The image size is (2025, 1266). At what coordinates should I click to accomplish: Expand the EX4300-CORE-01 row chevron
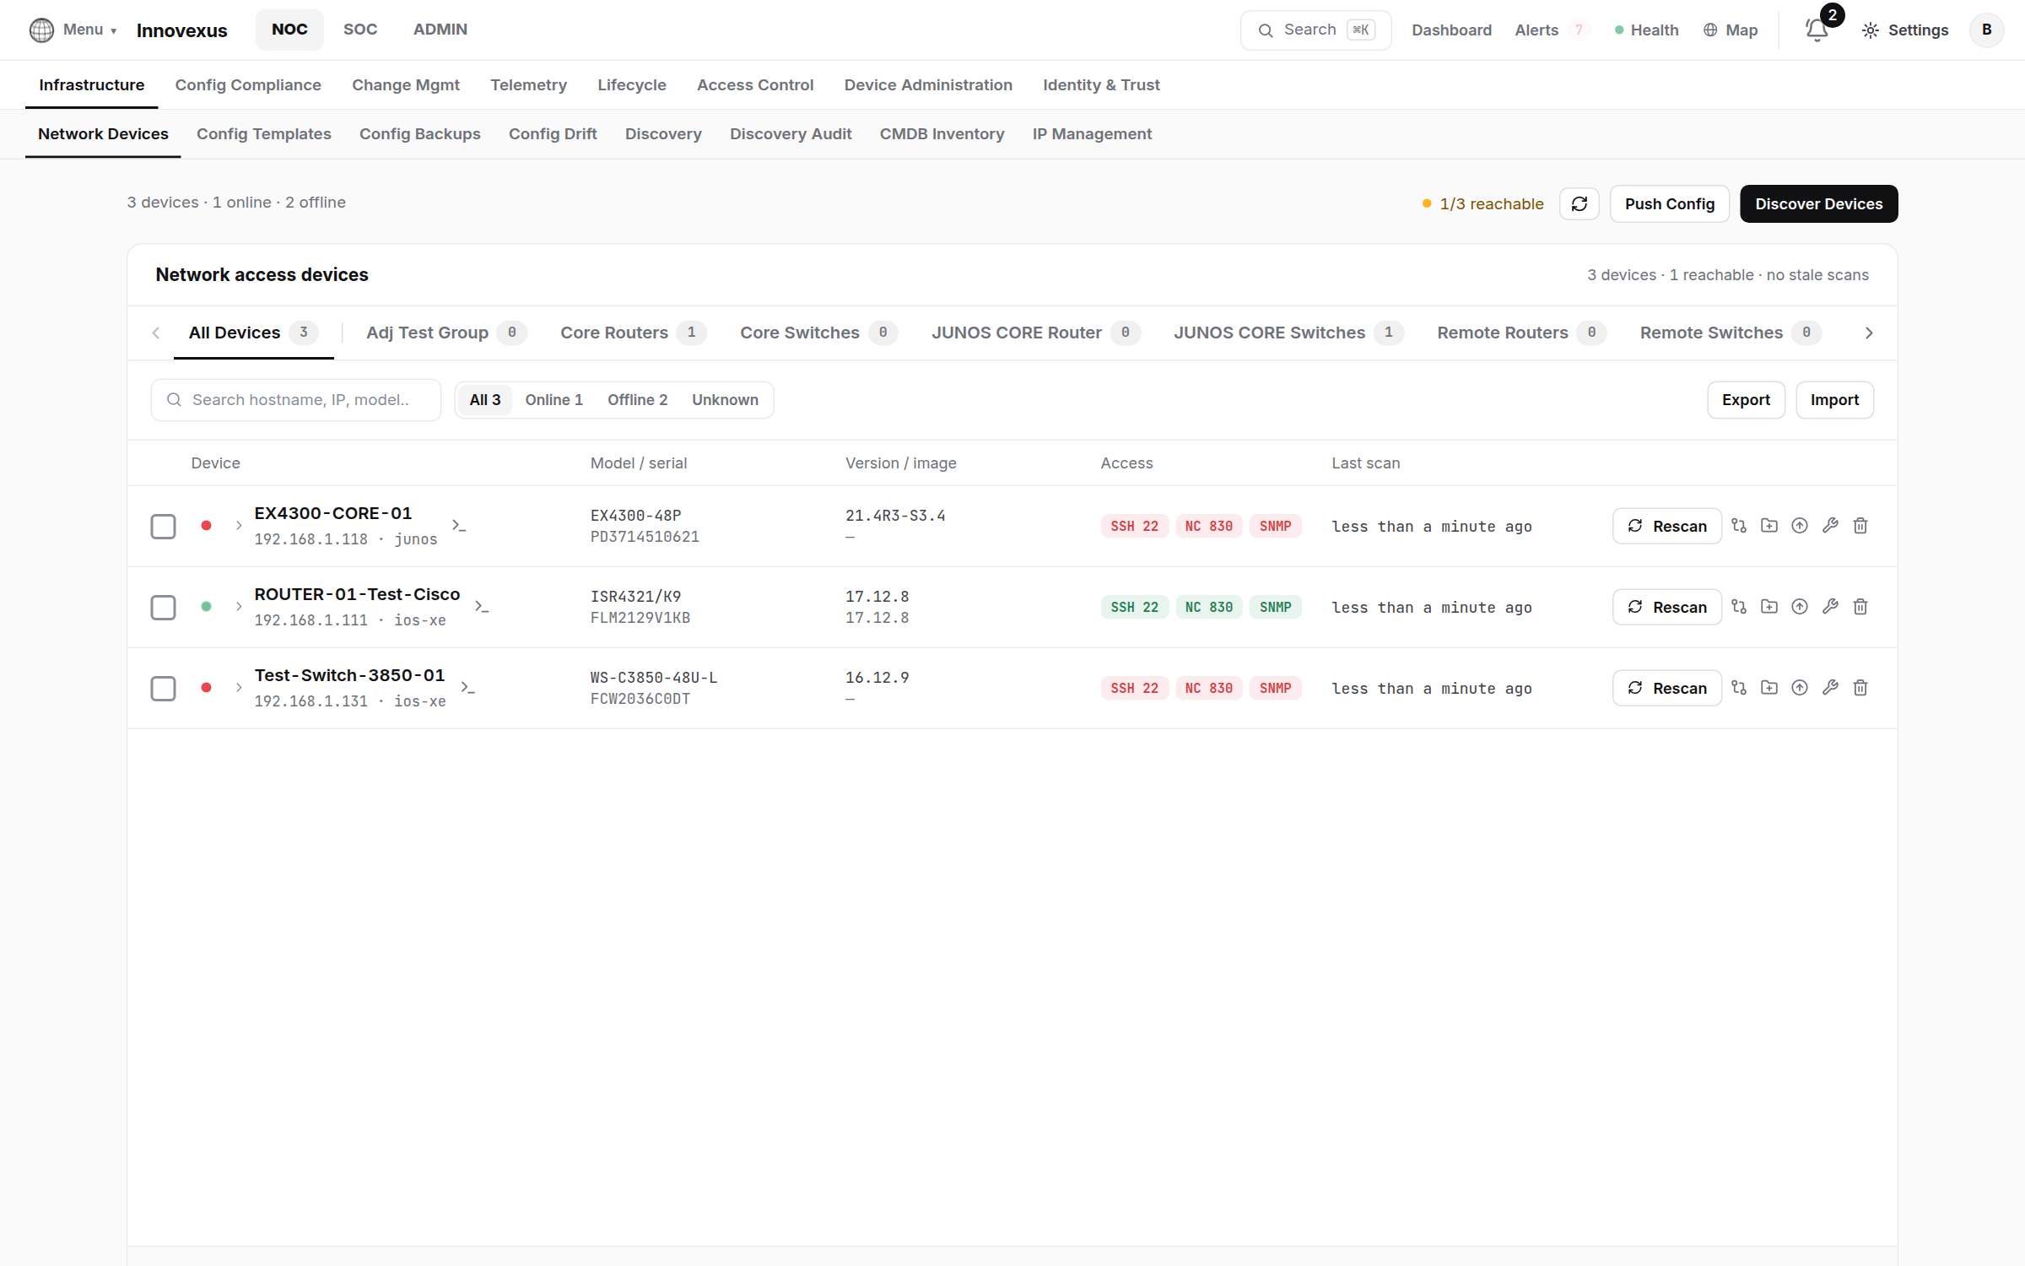(x=239, y=525)
